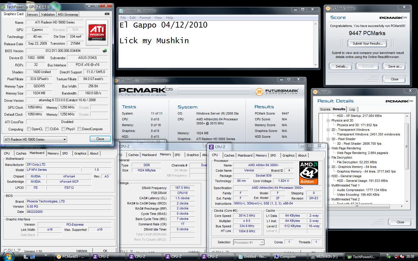
Task: Click the Futuremark Corporation logo
Action: tap(277, 92)
